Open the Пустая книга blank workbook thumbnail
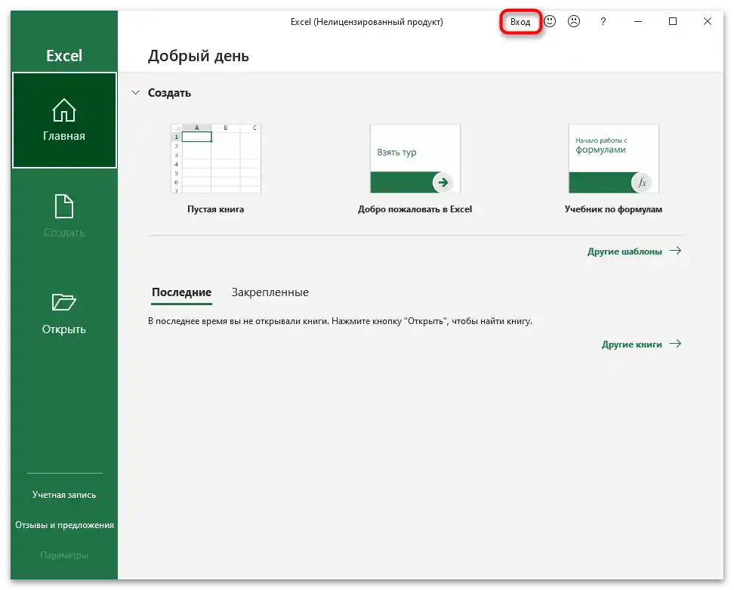 pos(216,159)
